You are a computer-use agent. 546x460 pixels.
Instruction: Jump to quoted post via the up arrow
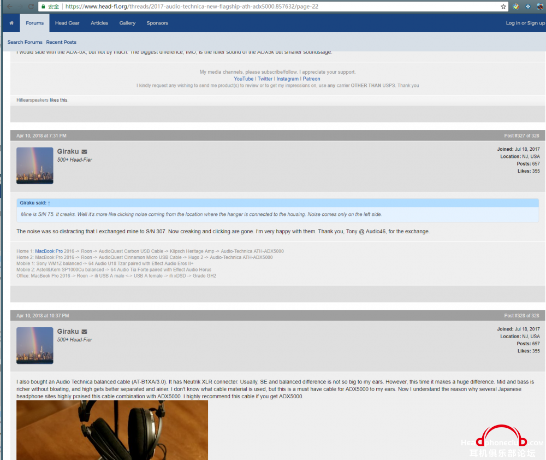[49, 203]
